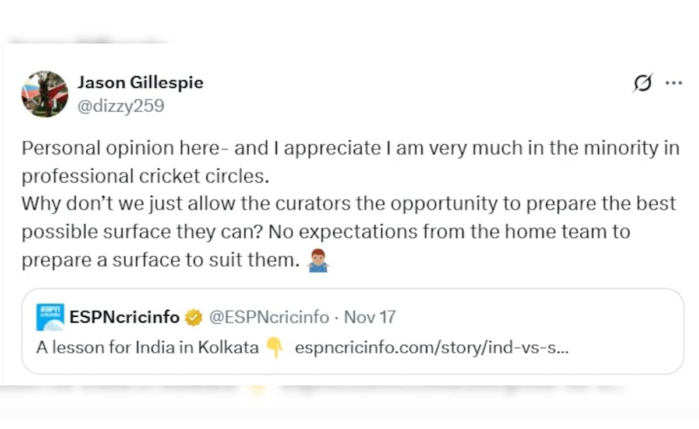Click the "possible surface they can?" line
This screenshot has width=699, height=429.
click(137, 232)
